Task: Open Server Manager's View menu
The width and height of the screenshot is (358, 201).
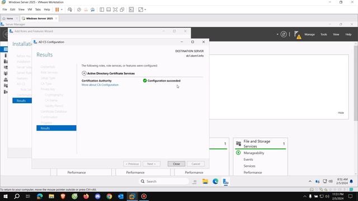Action: pos(336,35)
